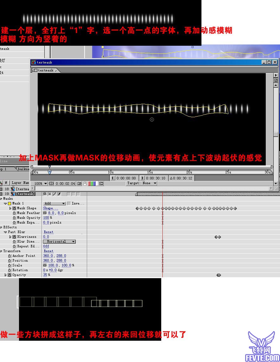Click the RGB channels icon

(92, 184)
